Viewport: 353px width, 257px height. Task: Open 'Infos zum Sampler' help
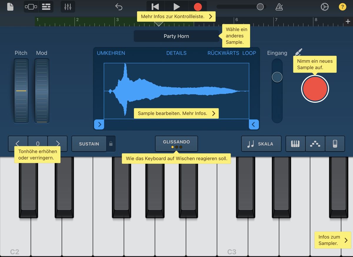[x=333, y=240]
